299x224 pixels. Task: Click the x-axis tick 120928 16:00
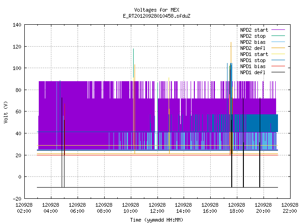pyautogui.click(x=210, y=208)
